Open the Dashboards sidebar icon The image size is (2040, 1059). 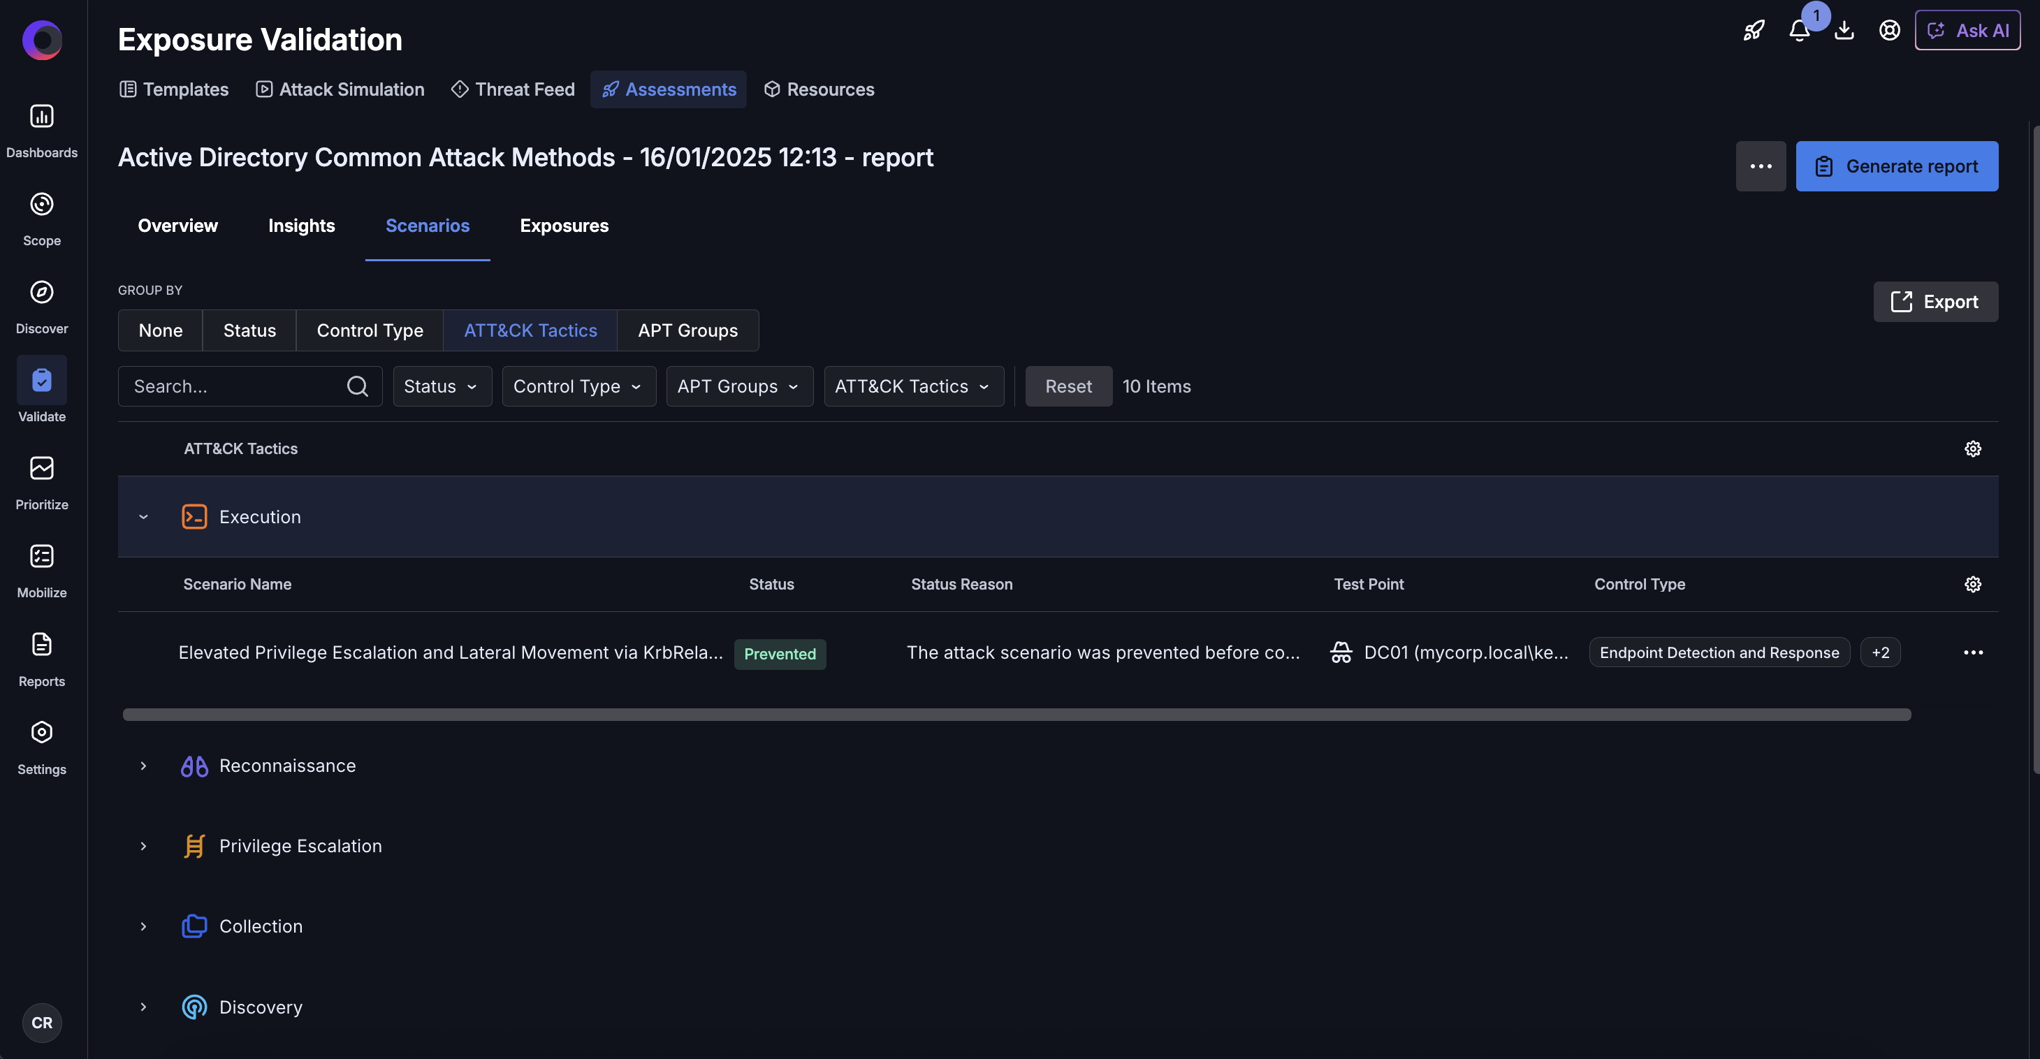coord(41,117)
